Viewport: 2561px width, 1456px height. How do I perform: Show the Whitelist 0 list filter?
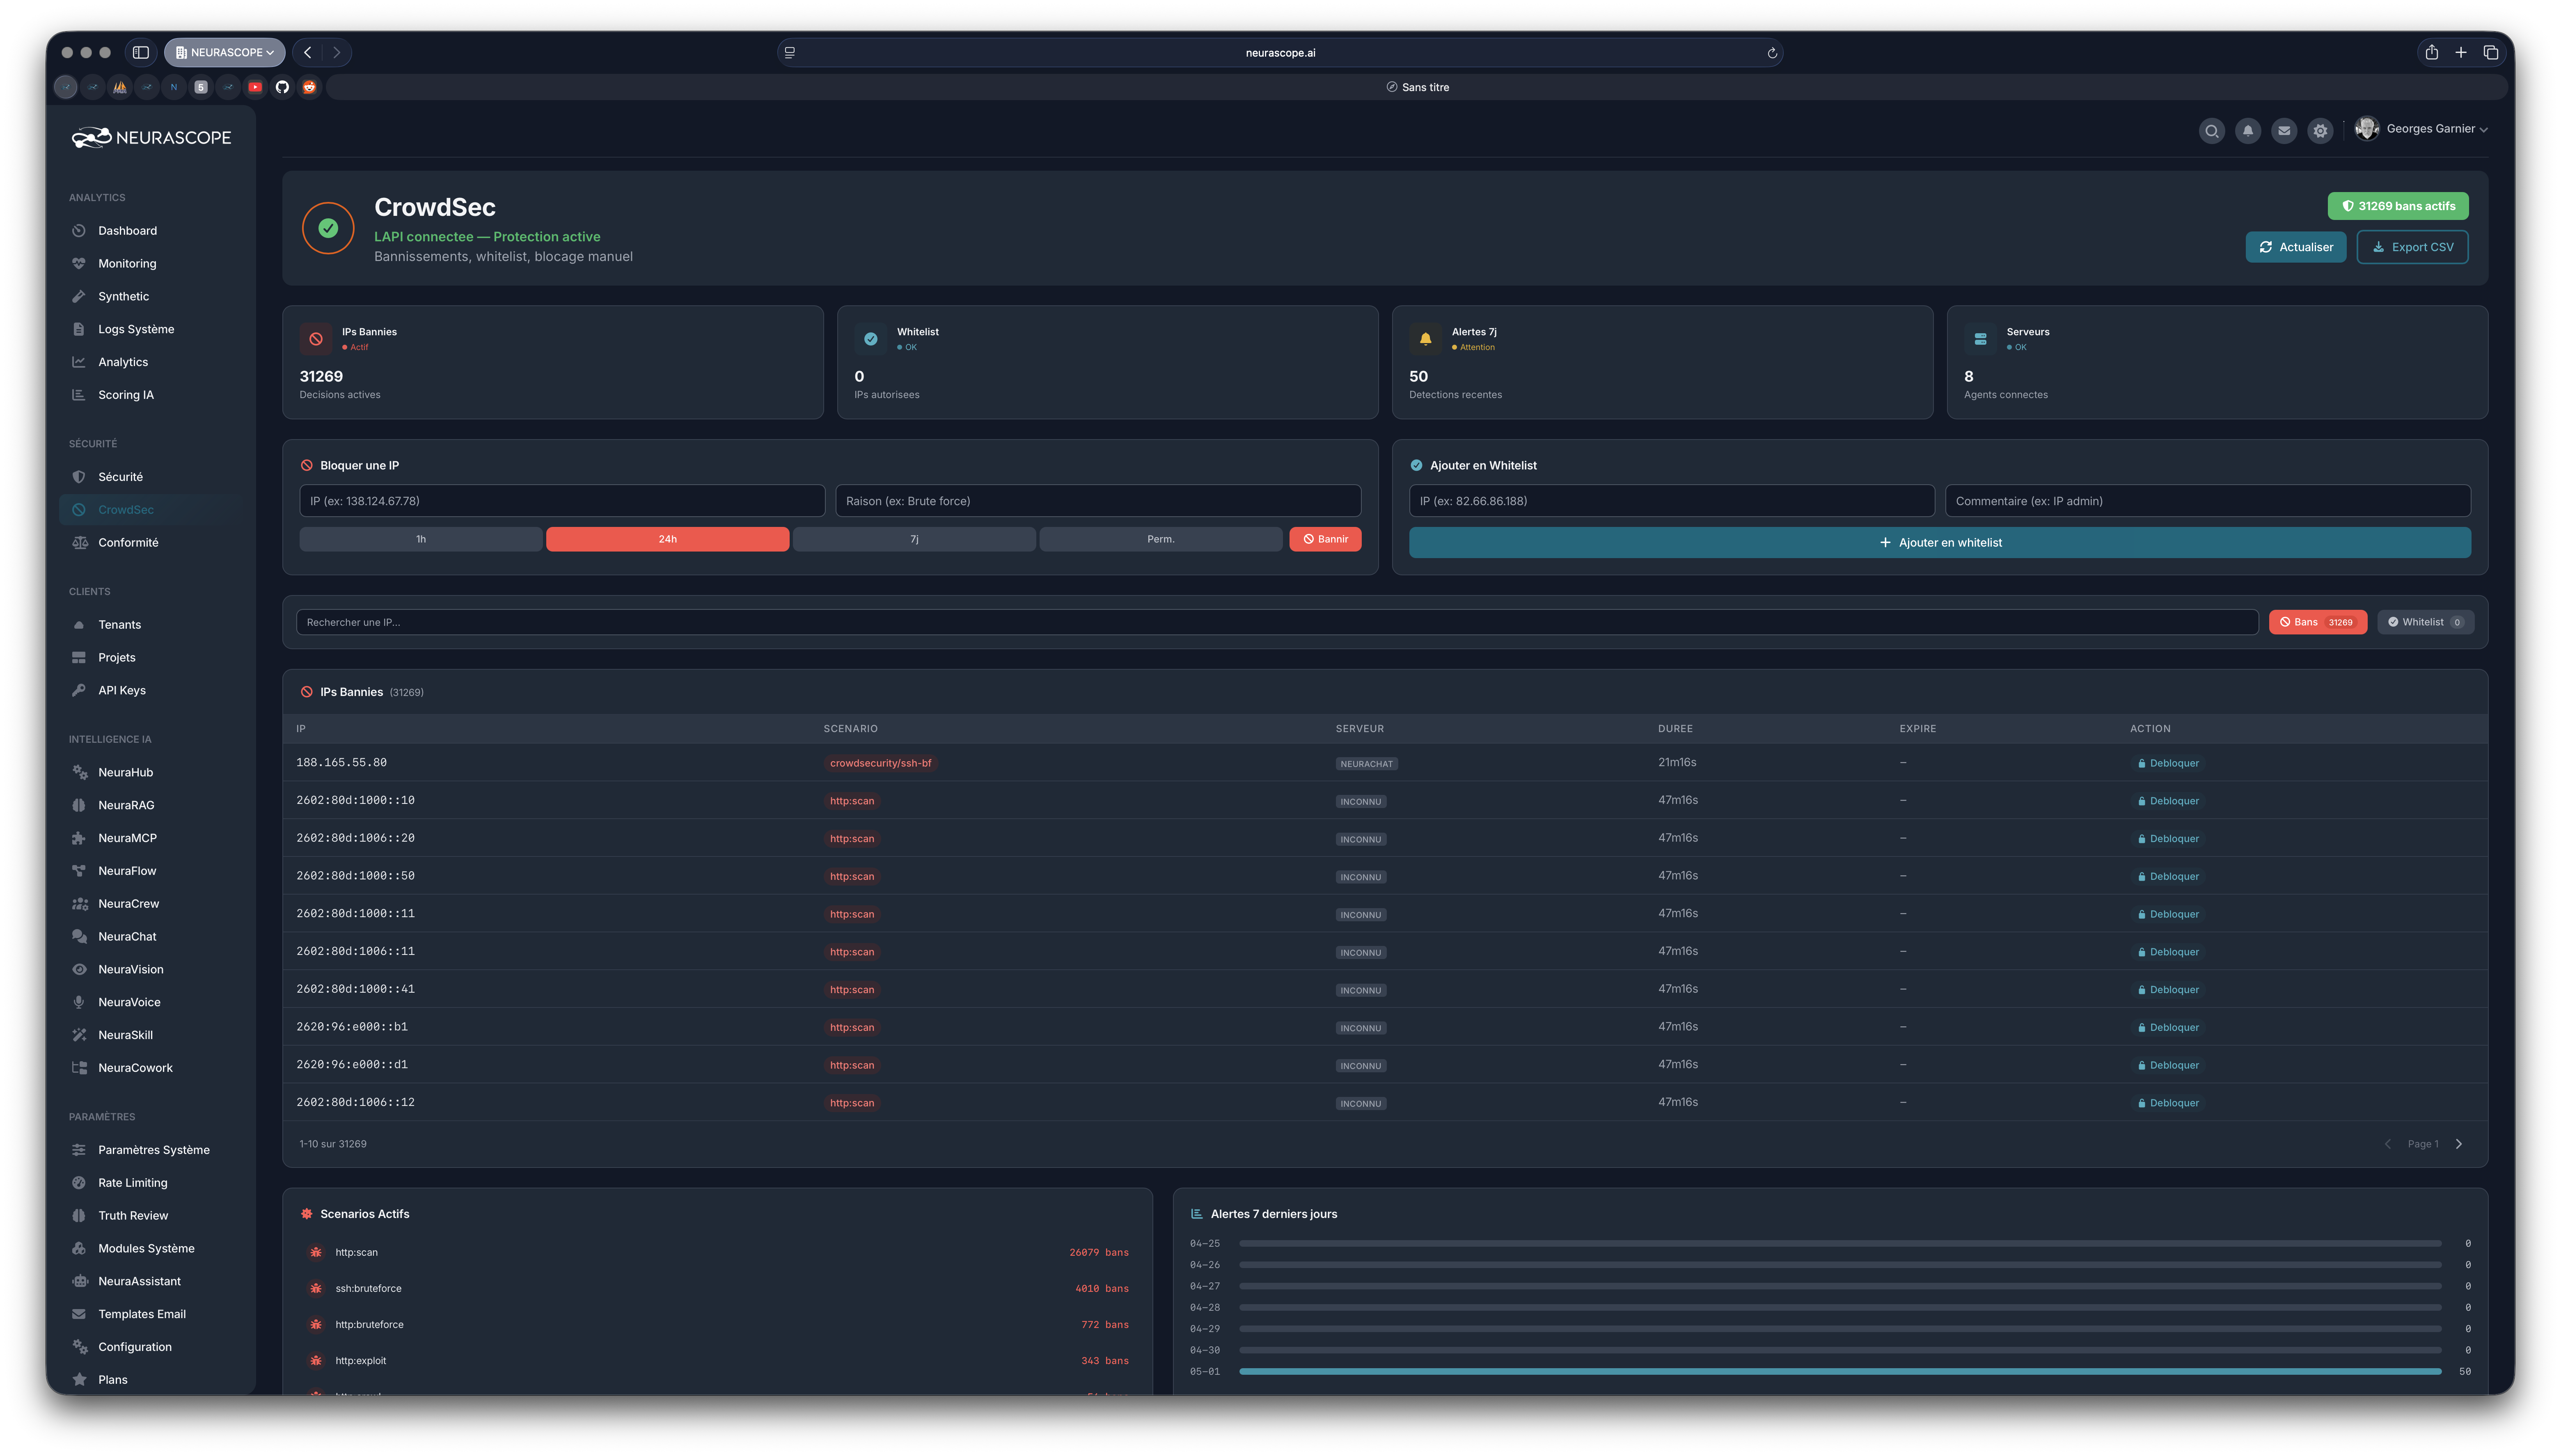[2426, 622]
